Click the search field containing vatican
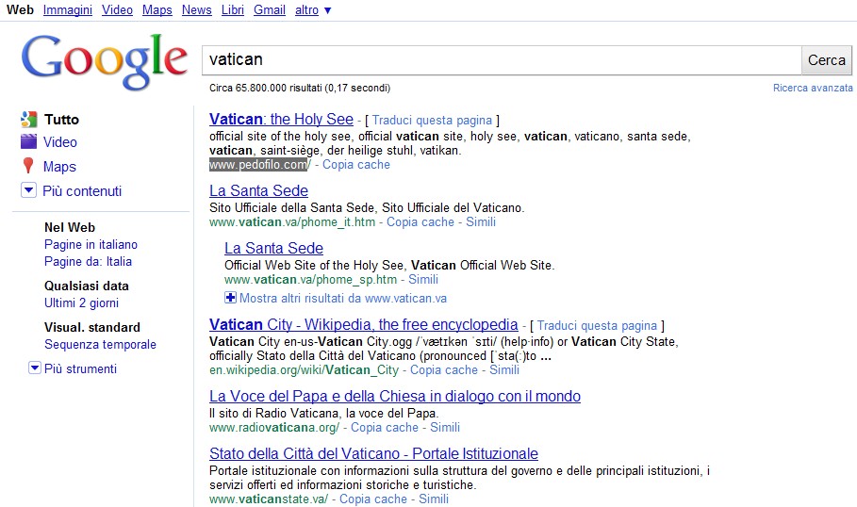Screen dimensions: 857x507 pos(501,59)
